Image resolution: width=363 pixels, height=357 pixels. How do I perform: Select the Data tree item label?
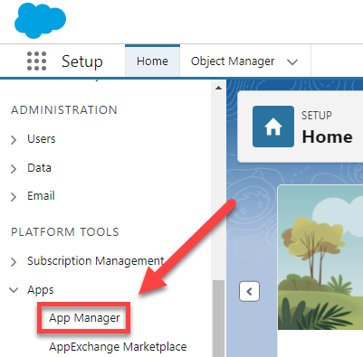coord(39,168)
